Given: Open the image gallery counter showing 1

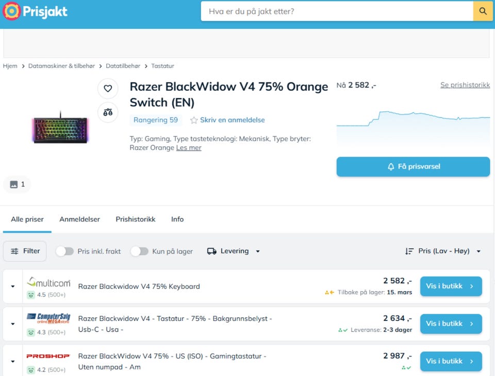Looking at the screenshot, I should click(18, 184).
